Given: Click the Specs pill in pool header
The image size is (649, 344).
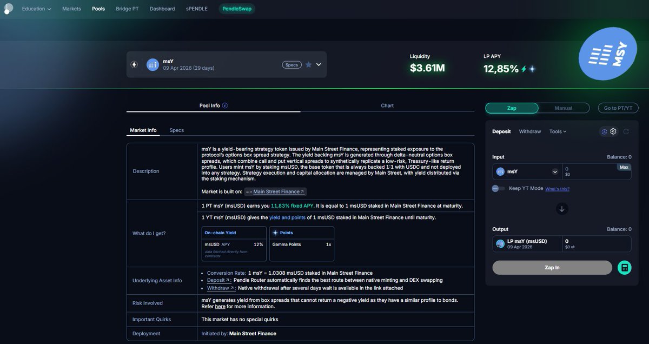Looking at the screenshot, I should (x=292, y=65).
